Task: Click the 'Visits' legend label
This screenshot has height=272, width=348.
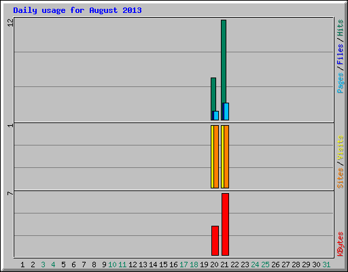Action: pos(340,148)
